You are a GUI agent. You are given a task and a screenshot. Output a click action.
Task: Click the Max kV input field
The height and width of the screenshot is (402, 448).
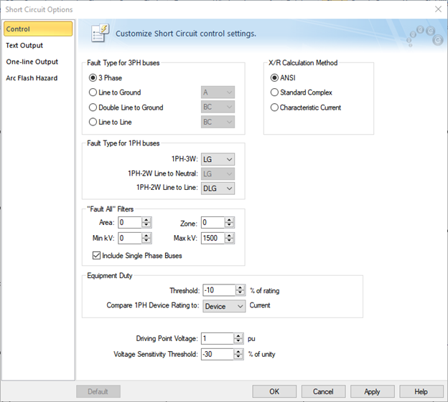[213, 238]
